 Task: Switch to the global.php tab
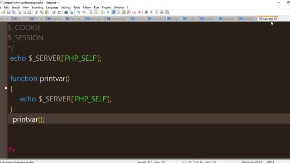228,19
